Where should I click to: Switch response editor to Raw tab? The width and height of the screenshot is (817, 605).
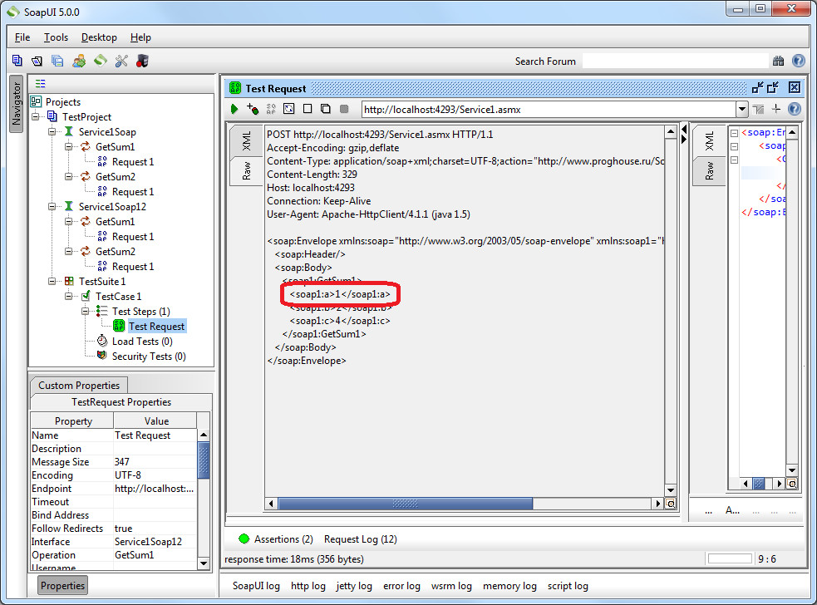tap(709, 171)
